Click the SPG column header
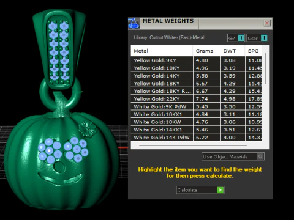The image size is (294, 220). tap(254, 51)
